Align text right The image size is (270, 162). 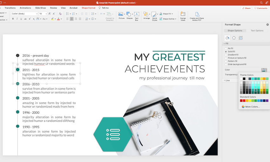click(76, 19)
